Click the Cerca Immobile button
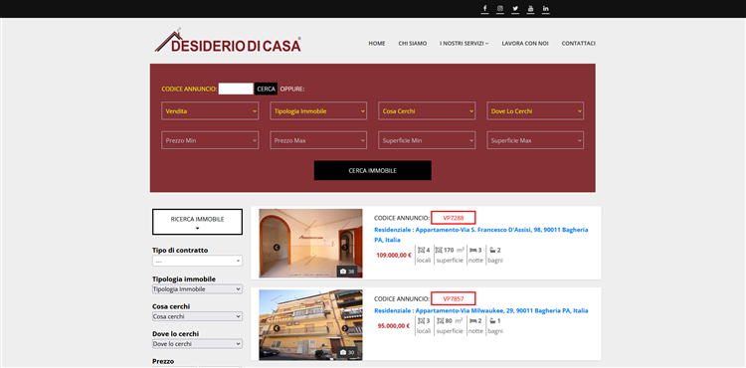The height and width of the screenshot is (368, 746). [x=373, y=171]
